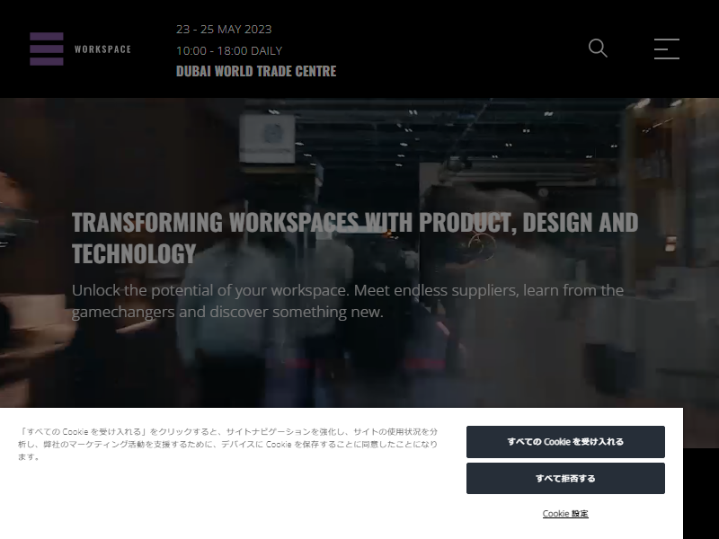The height and width of the screenshot is (539, 719).
Task: Click the 10:00 - 18:00 DAILY hours text
Action: 229,51
